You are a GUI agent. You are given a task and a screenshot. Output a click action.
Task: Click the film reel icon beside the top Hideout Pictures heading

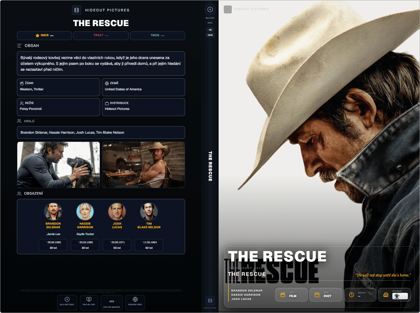click(x=77, y=10)
